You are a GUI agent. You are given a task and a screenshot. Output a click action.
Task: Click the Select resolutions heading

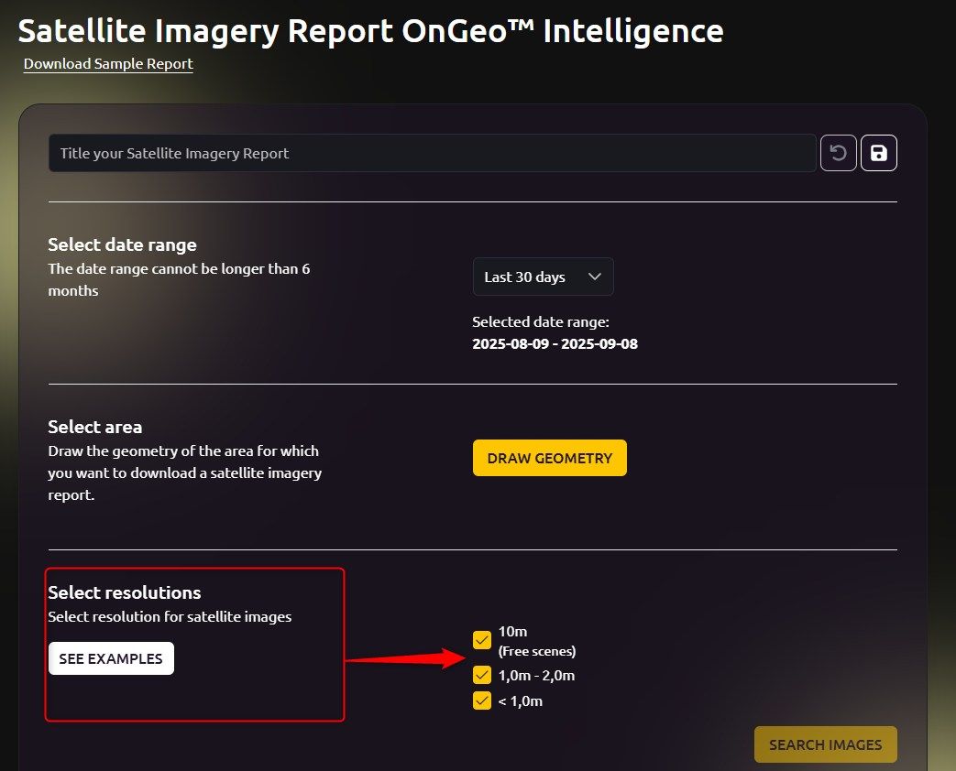click(125, 592)
